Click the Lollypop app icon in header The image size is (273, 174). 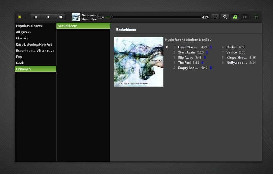point(20,17)
